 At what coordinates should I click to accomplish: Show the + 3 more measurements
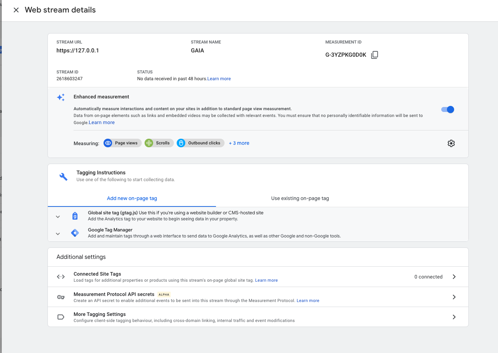[x=239, y=143]
